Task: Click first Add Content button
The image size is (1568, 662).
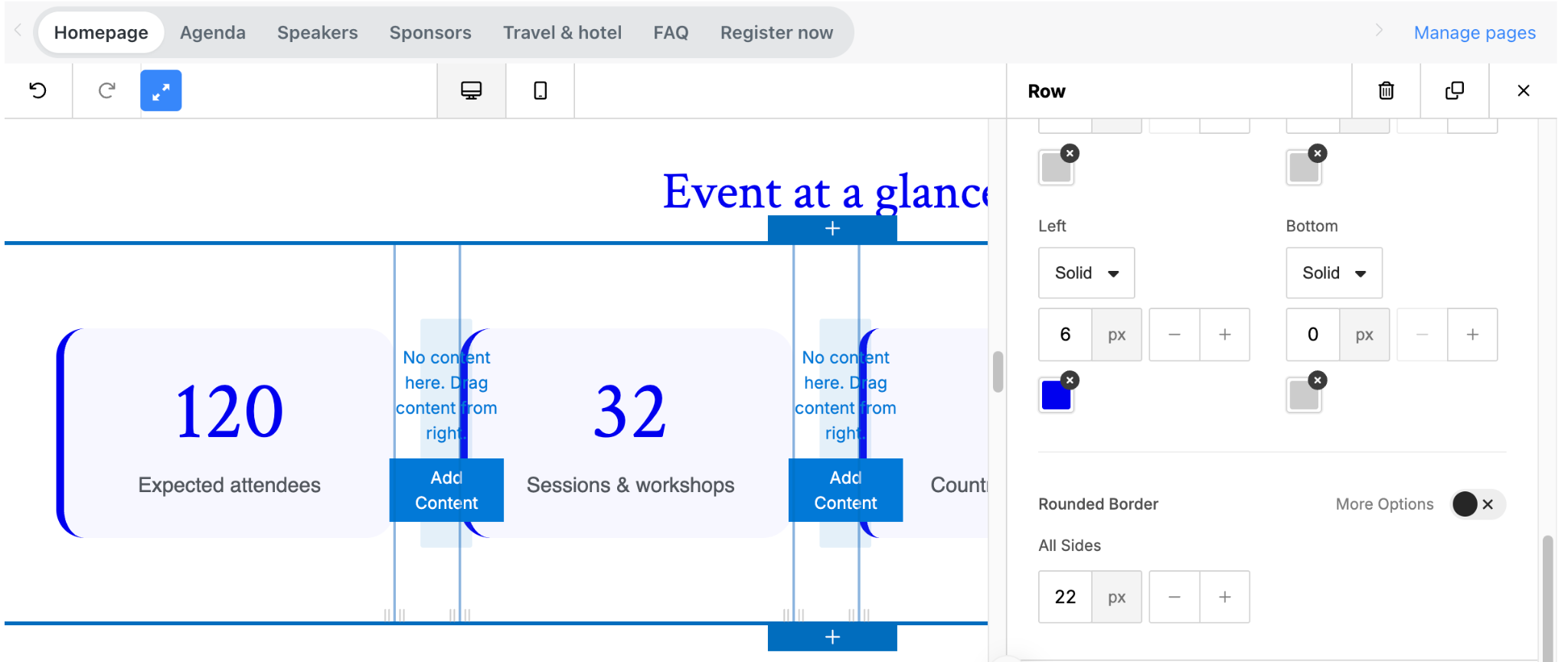Action: (446, 490)
